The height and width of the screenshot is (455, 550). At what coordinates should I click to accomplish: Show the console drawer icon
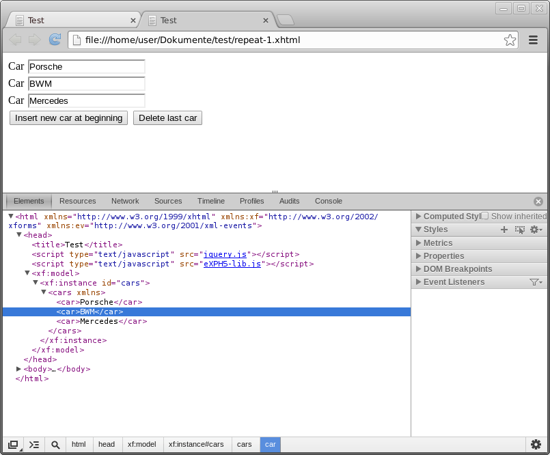[x=34, y=445]
